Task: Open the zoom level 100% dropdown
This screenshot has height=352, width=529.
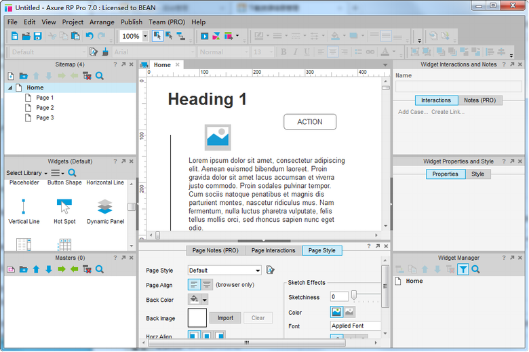Action: [x=145, y=36]
